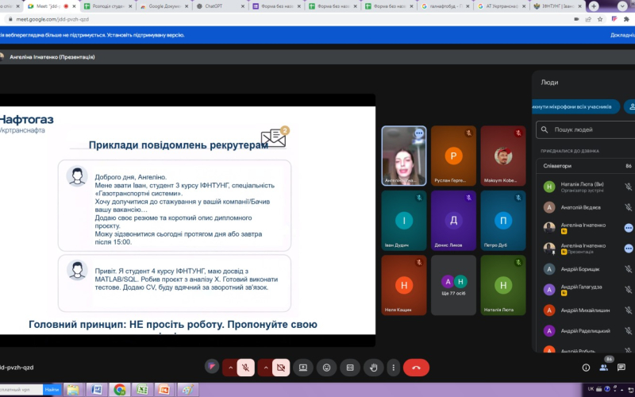This screenshot has height=397, width=635.
Task: Open the emoji reactions button
Action: click(326, 368)
